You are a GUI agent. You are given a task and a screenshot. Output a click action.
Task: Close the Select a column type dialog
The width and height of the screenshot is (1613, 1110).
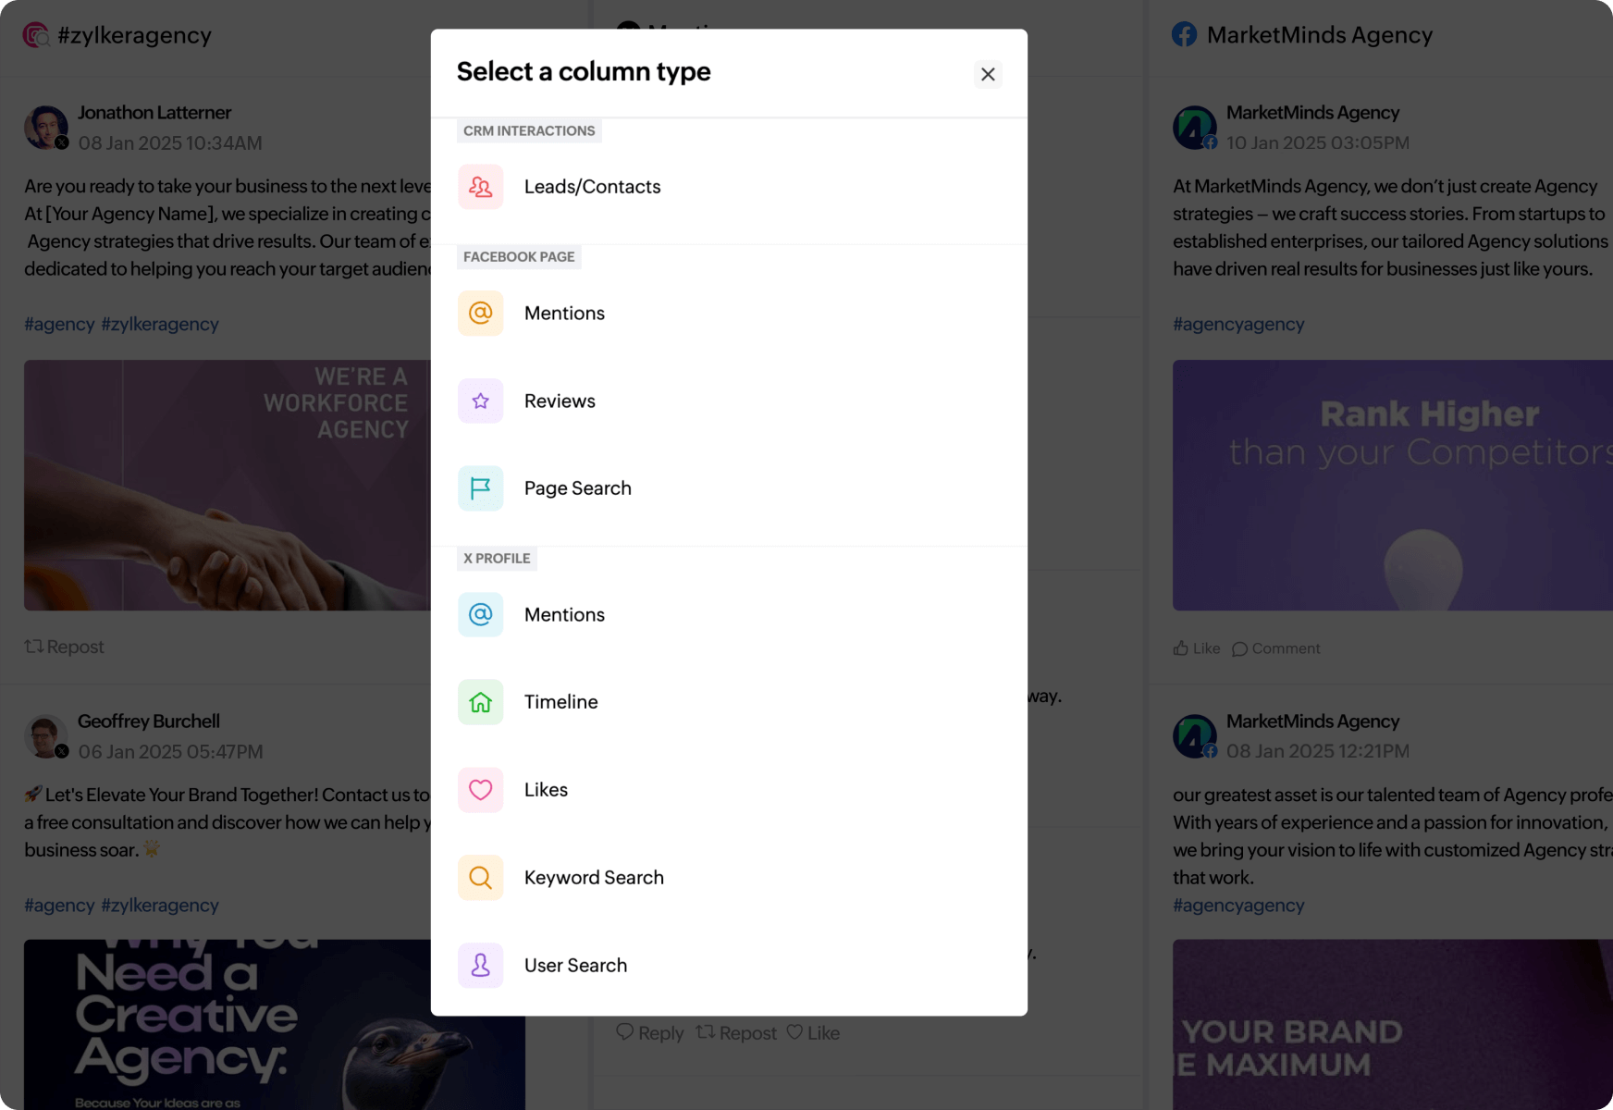click(x=988, y=74)
